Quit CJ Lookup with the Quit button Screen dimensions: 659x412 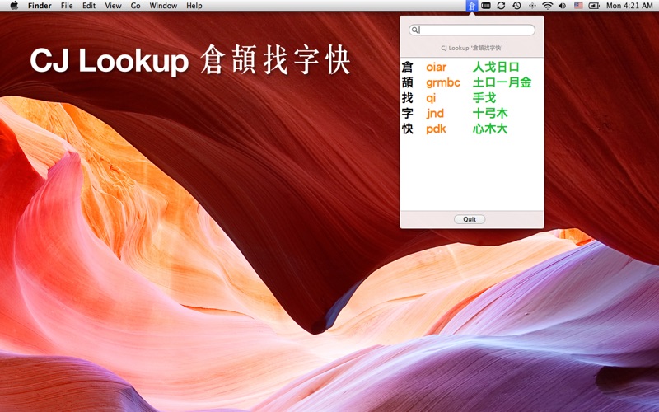[470, 219]
